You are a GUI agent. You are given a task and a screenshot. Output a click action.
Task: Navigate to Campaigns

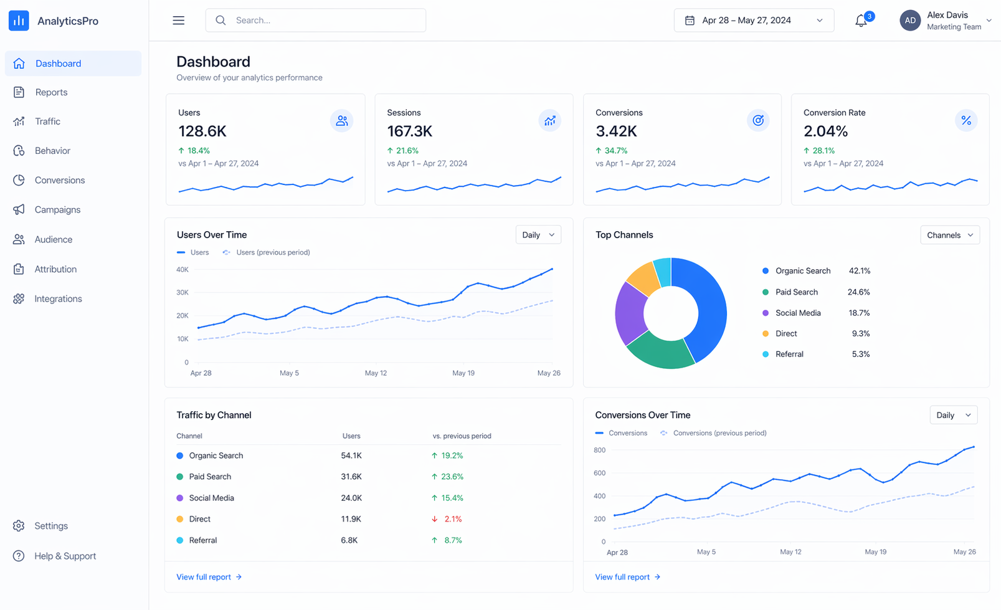tap(57, 209)
